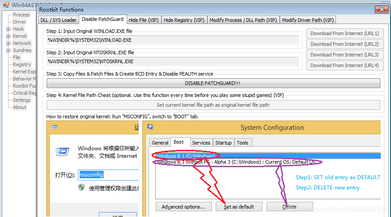Set current kernel file path as original

214,105
